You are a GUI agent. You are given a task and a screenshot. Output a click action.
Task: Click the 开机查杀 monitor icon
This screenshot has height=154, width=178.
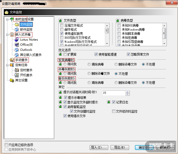click(17, 75)
